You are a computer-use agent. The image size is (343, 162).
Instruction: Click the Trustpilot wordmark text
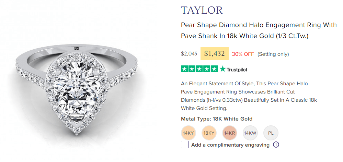(237, 70)
